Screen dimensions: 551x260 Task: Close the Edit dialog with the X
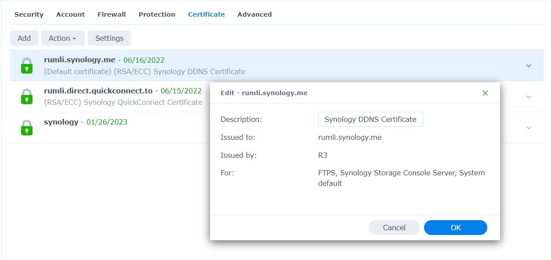pyautogui.click(x=485, y=93)
